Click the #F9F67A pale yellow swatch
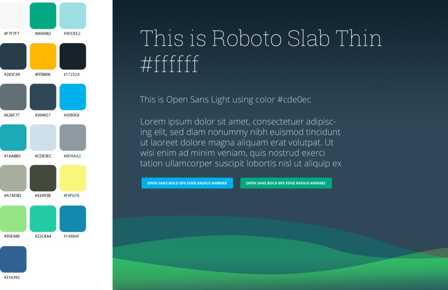The image size is (448, 290). [x=73, y=178]
